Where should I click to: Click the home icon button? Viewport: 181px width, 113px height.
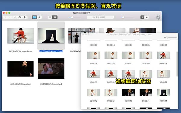[39, 17]
